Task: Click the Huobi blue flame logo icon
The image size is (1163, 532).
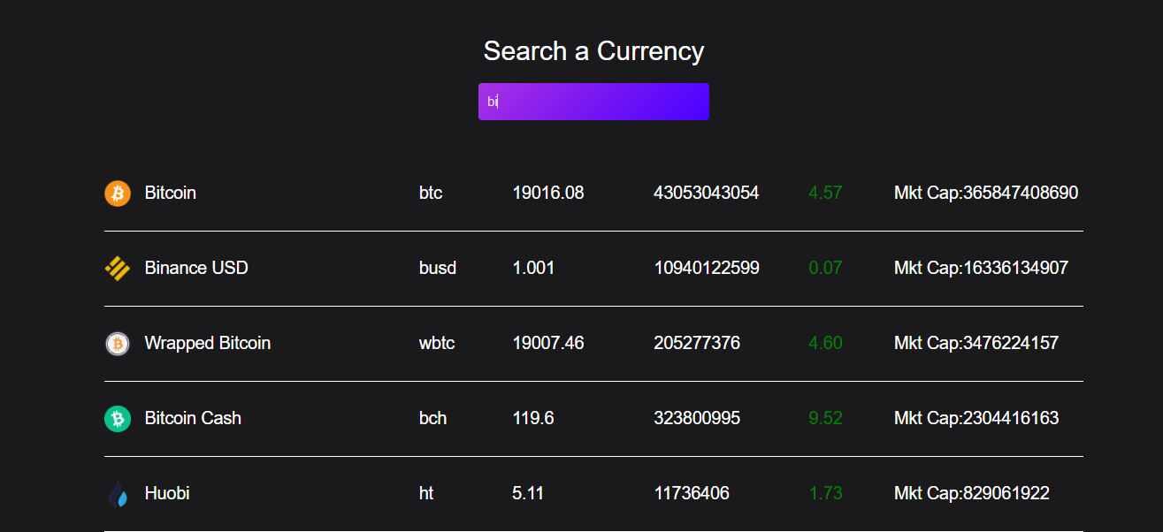Action: coord(116,492)
